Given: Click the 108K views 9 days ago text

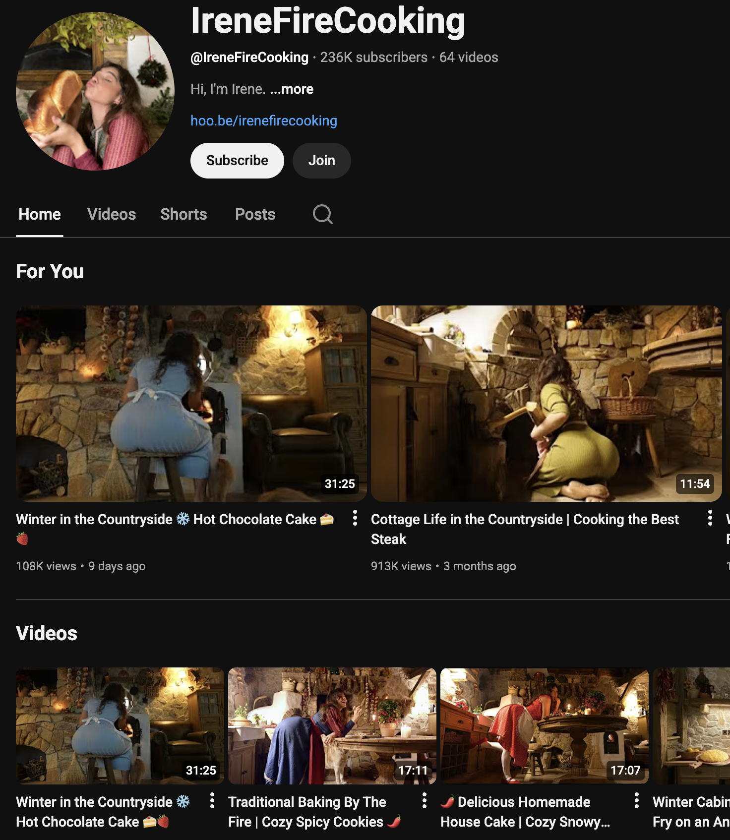Looking at the screenshot, I should coord(81,566).
